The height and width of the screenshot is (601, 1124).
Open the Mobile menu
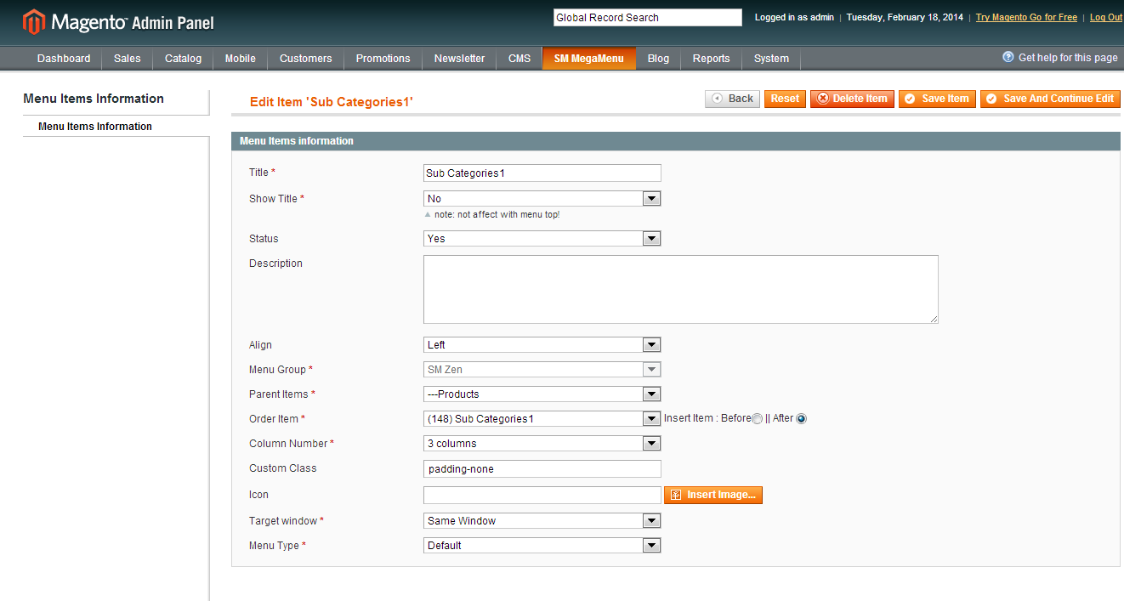pos(241,59)
